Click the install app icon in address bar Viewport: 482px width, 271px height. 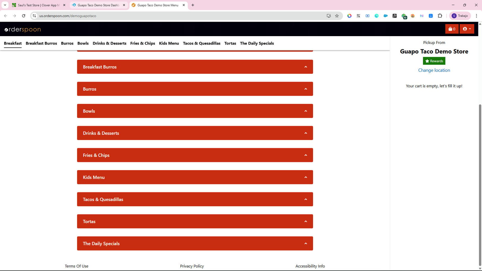(329, 16)
